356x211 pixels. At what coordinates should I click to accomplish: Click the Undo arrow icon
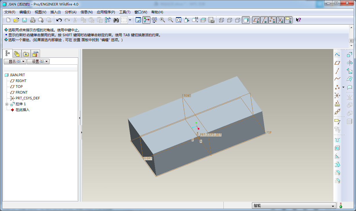(x=59, y=20)
